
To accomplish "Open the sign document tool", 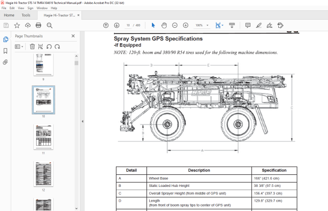I will click(x=270, y=25).
